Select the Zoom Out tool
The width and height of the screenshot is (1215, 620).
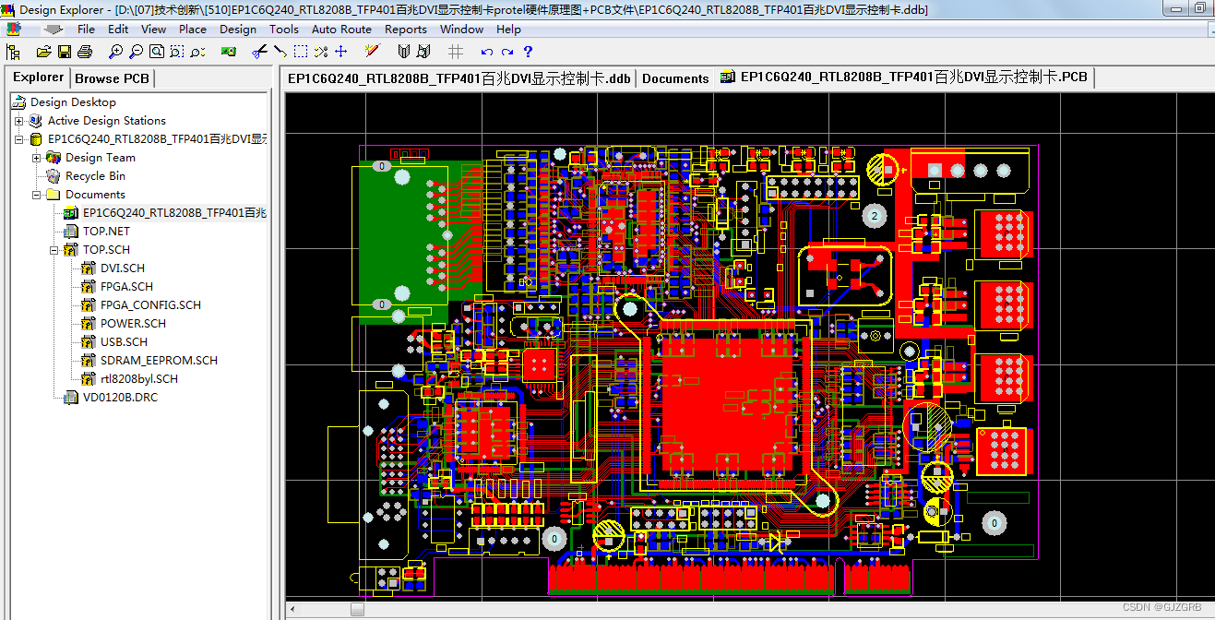coord(136,51)
